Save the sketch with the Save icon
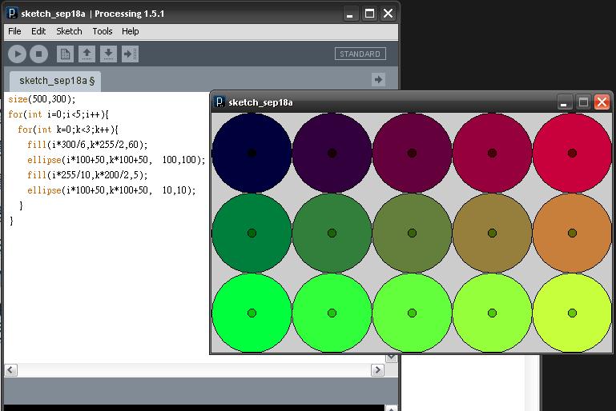Image resolution: width=616 pixels, height=411 pixels. point(108,54)
